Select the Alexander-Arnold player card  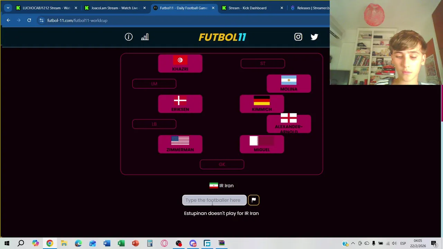click(289, 123)
